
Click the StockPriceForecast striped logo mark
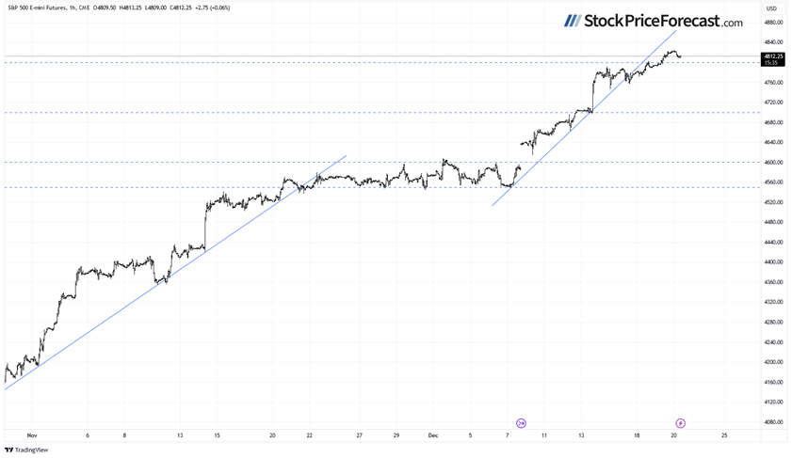point(572,21)
